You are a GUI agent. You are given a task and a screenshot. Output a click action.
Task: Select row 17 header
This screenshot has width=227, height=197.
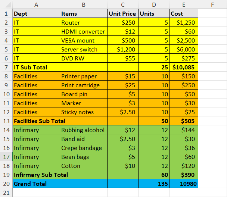pos(6,157)
